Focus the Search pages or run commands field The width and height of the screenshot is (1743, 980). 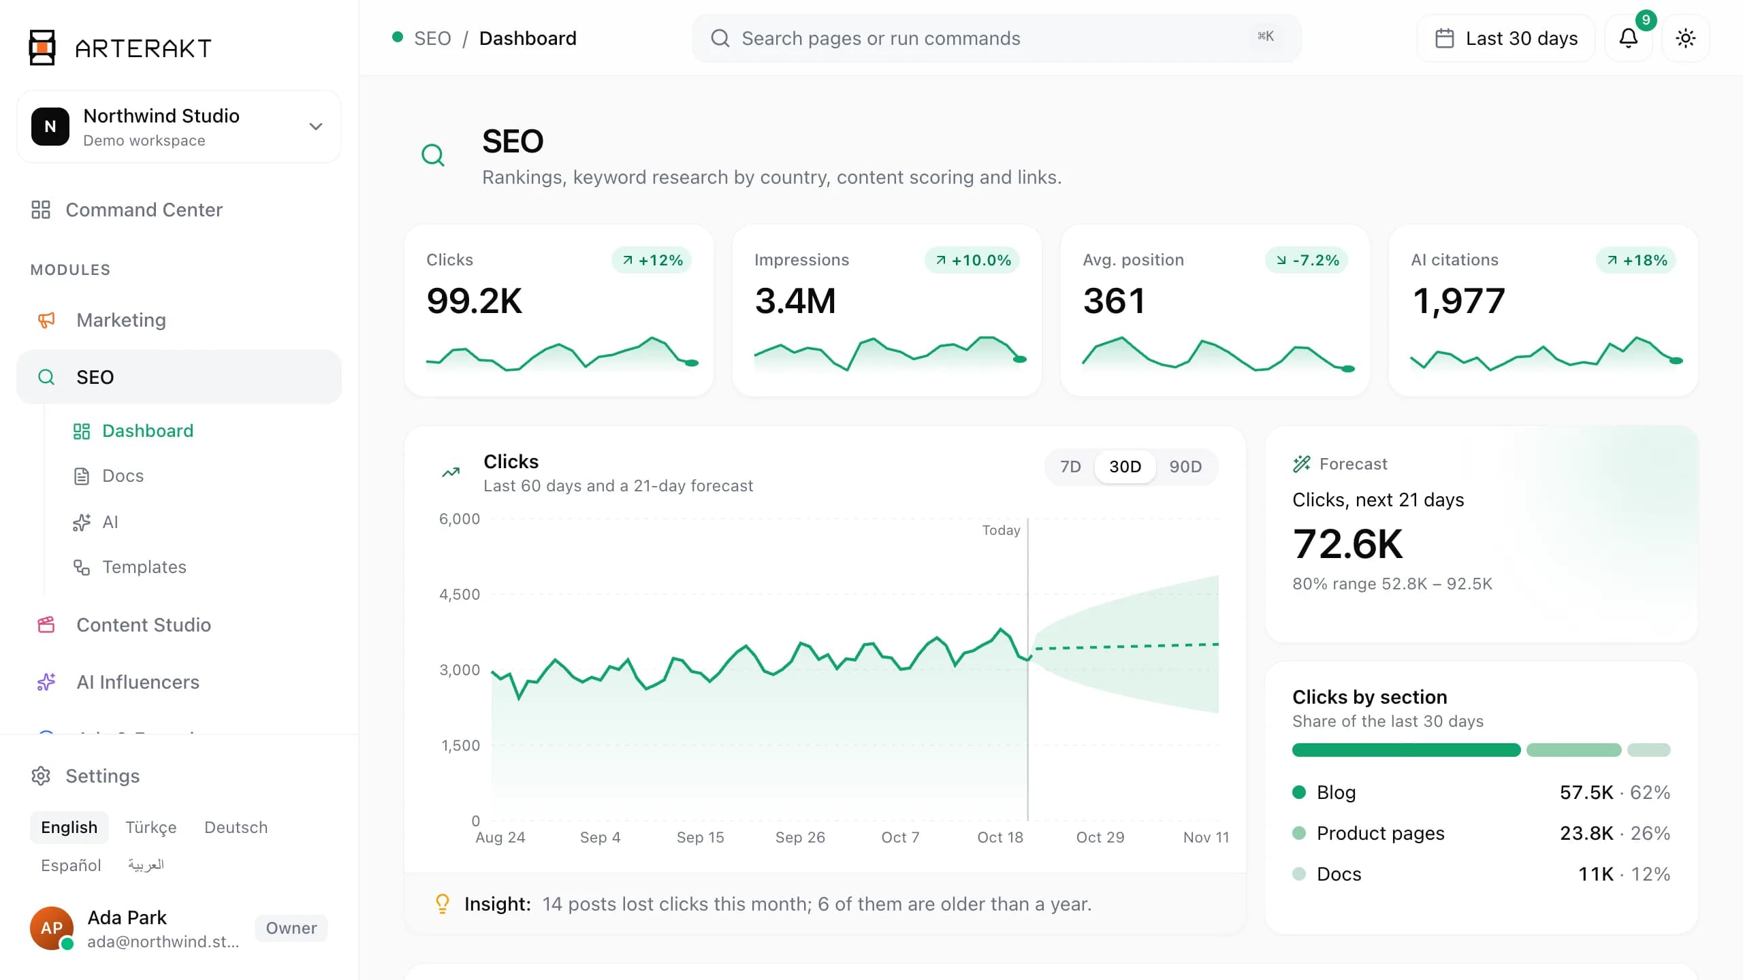click(996, 38)
